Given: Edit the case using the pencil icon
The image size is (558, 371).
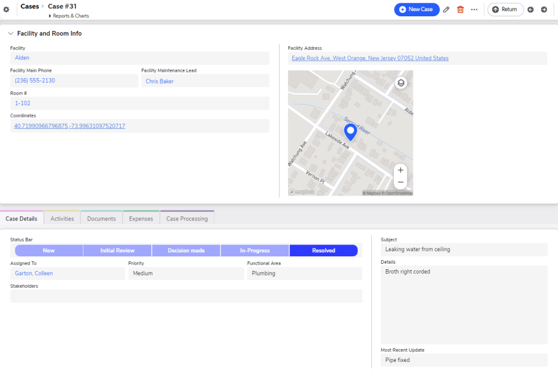Looking at the screenshot, I should pos(446,10).
